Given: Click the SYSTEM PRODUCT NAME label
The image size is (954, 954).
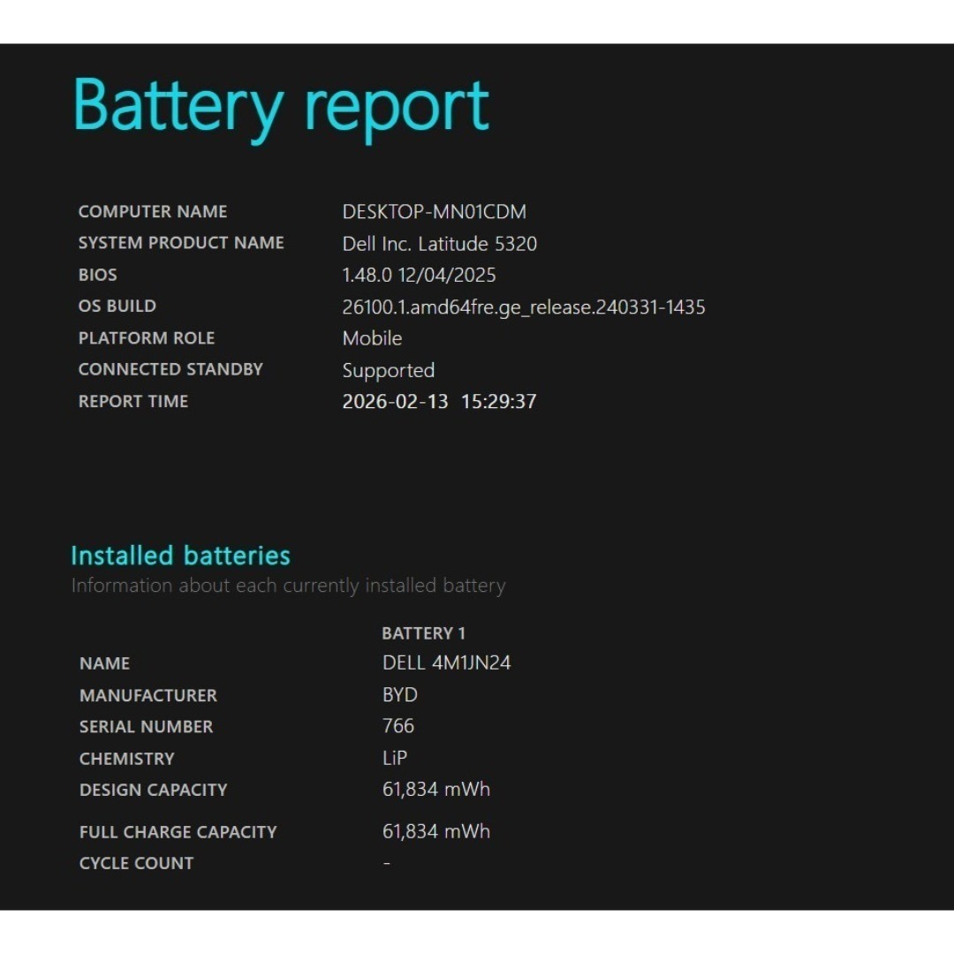Looking at the screenshot, I should (181, 243).
